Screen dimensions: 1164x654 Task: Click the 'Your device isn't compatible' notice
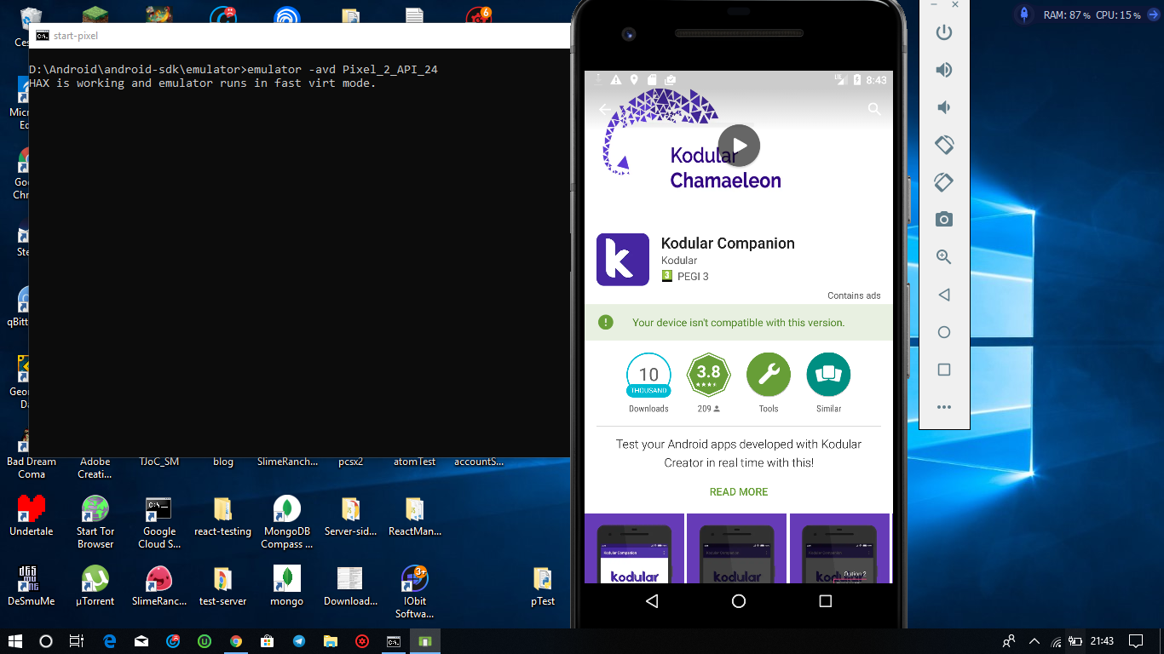(739, 323)
